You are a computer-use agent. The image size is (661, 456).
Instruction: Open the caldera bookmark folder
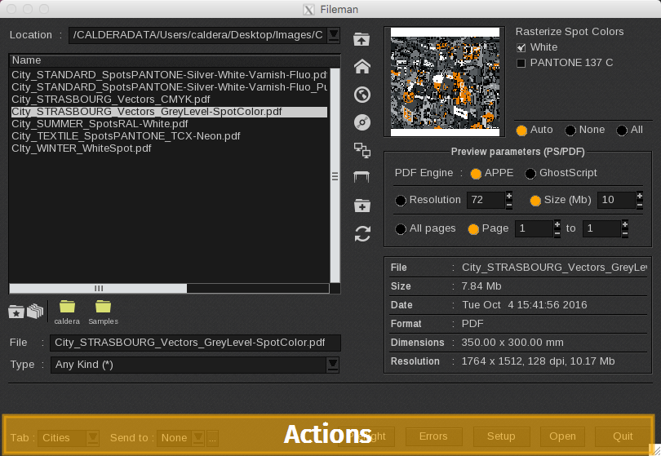tap(67, 308)
